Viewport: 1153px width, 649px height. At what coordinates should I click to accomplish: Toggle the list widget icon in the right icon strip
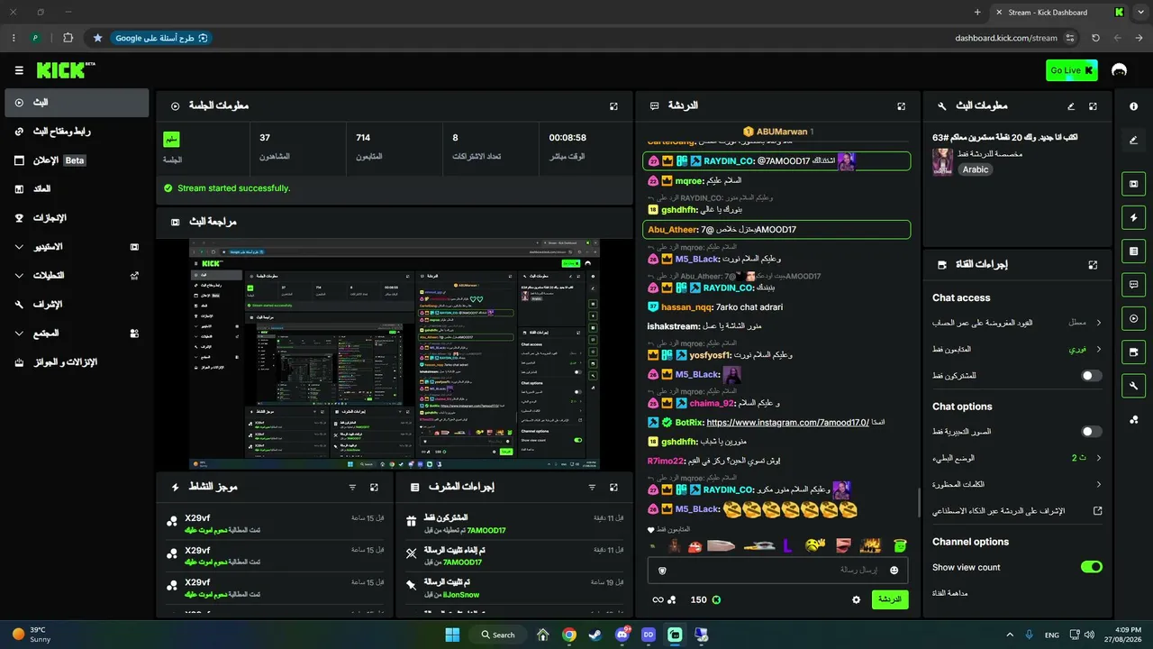pyautogui.click(x=1133, y=251)
